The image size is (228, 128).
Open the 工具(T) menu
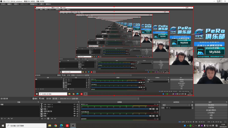click(42, 4)
